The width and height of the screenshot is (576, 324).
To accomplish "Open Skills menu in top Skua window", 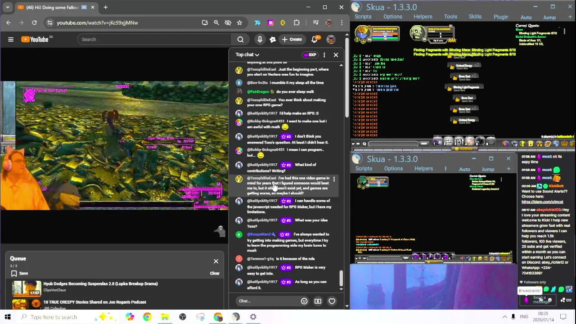I will (475, 17).
